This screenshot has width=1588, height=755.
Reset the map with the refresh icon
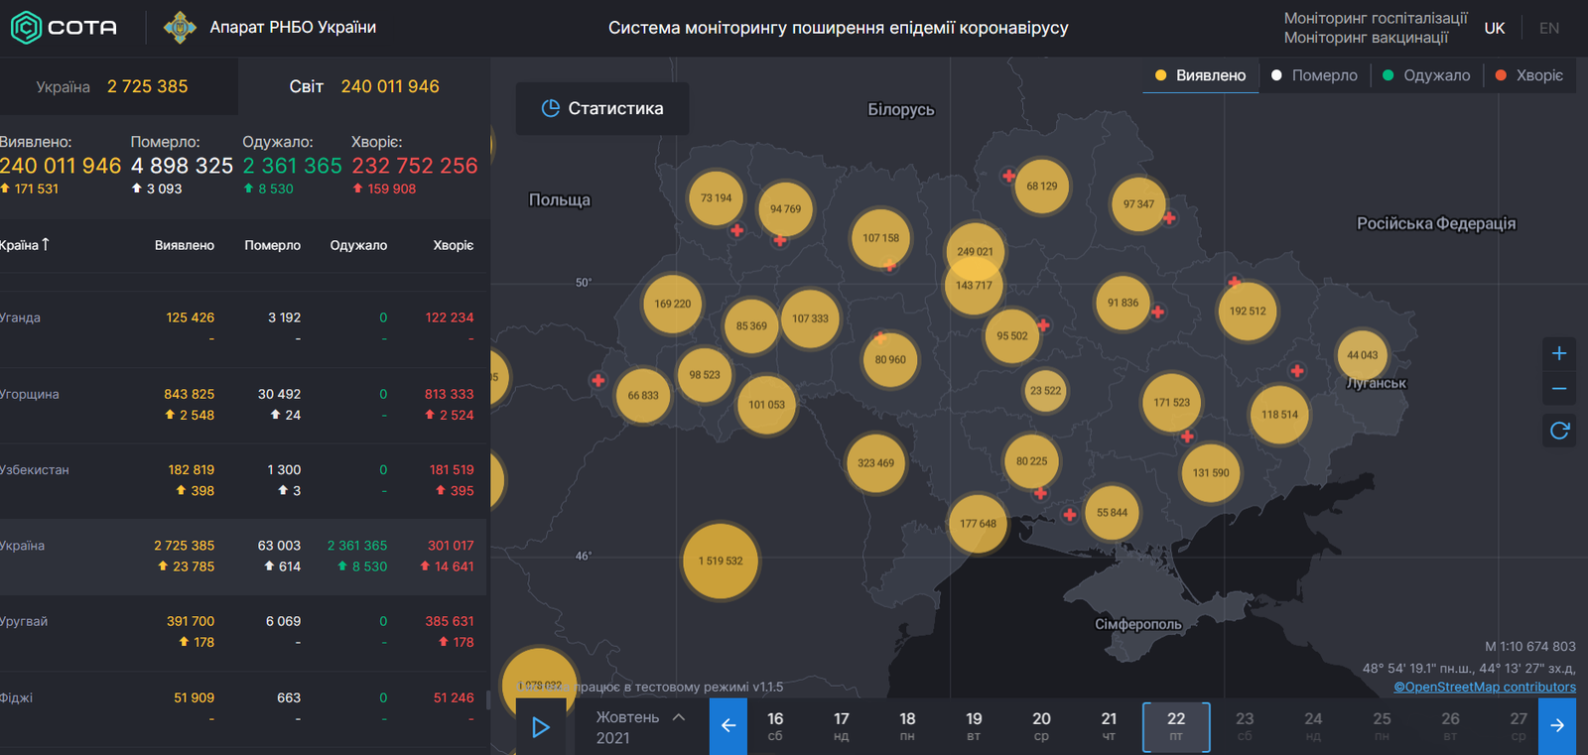pos(1559,431)
